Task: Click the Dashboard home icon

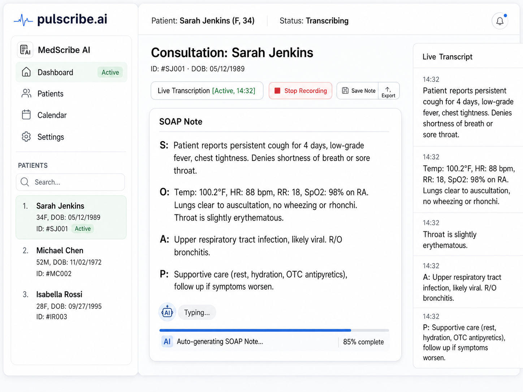Action: click(x=26, y=72)
